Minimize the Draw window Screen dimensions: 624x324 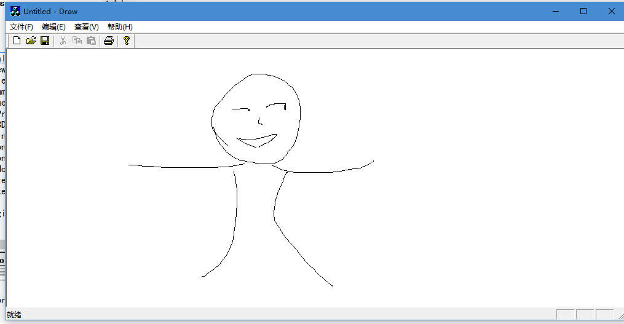556,11
